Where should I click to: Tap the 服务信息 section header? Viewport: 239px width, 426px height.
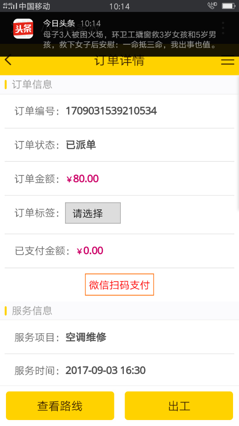(x=119, y=311)
